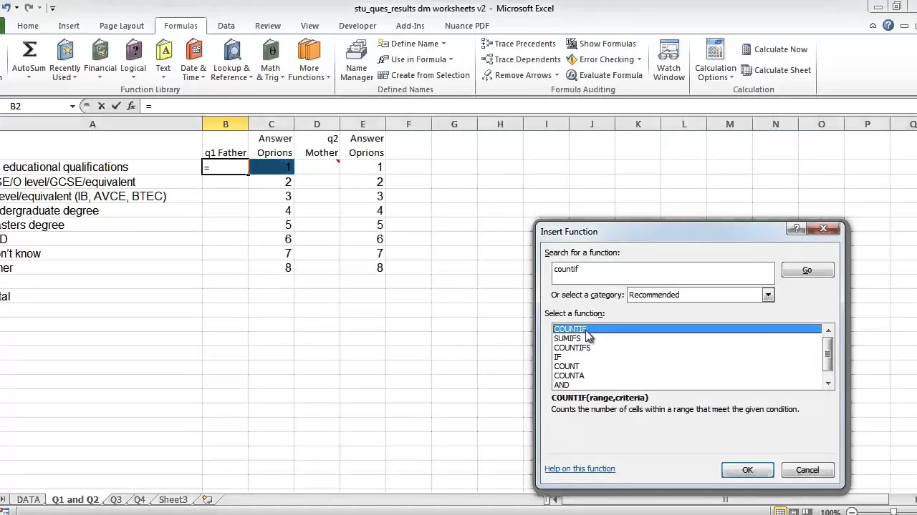Select COUNTIFS in function list
Image resolution: width=917 pixels, height=515 pixels.
coord(686,348)
